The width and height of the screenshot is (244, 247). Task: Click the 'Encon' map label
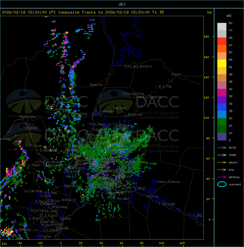point(176,74)
